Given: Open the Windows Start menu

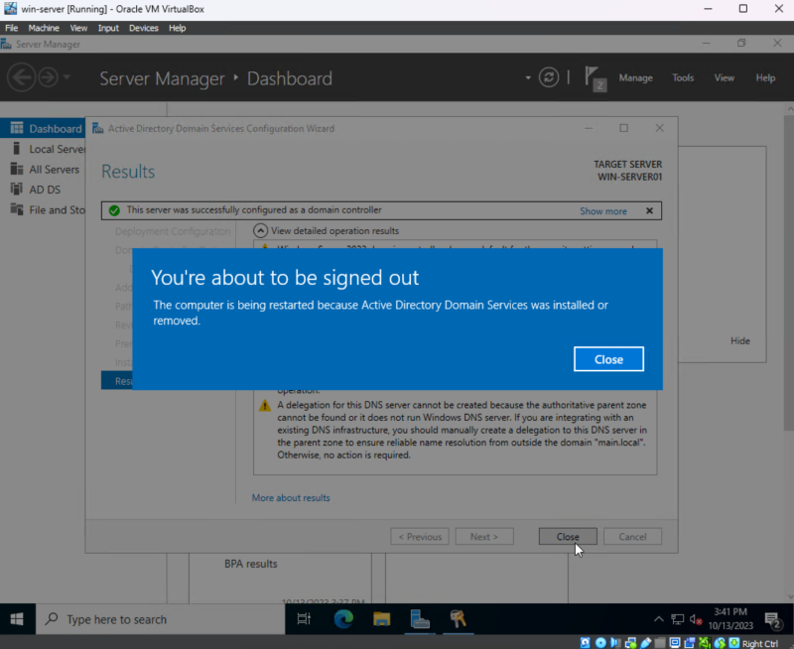Looking at the screenshot, I should click(17, 619).
